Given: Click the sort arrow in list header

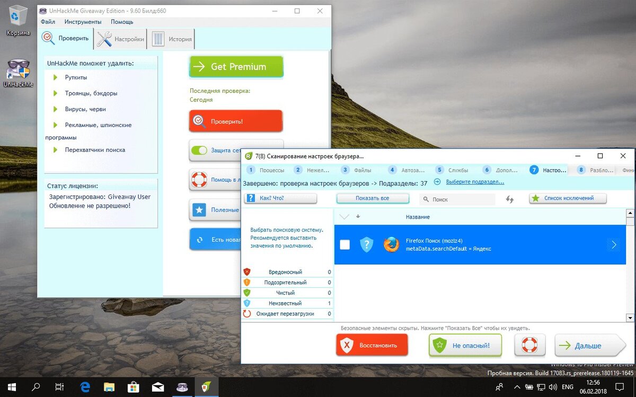Looking at the screenshot, I should click(358, 216).
